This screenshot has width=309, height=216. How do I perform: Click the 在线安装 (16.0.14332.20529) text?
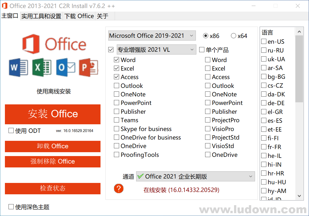(181, 190)
